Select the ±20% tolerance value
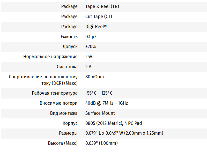Screen dimensions: 207x152 tap(91, 47)
